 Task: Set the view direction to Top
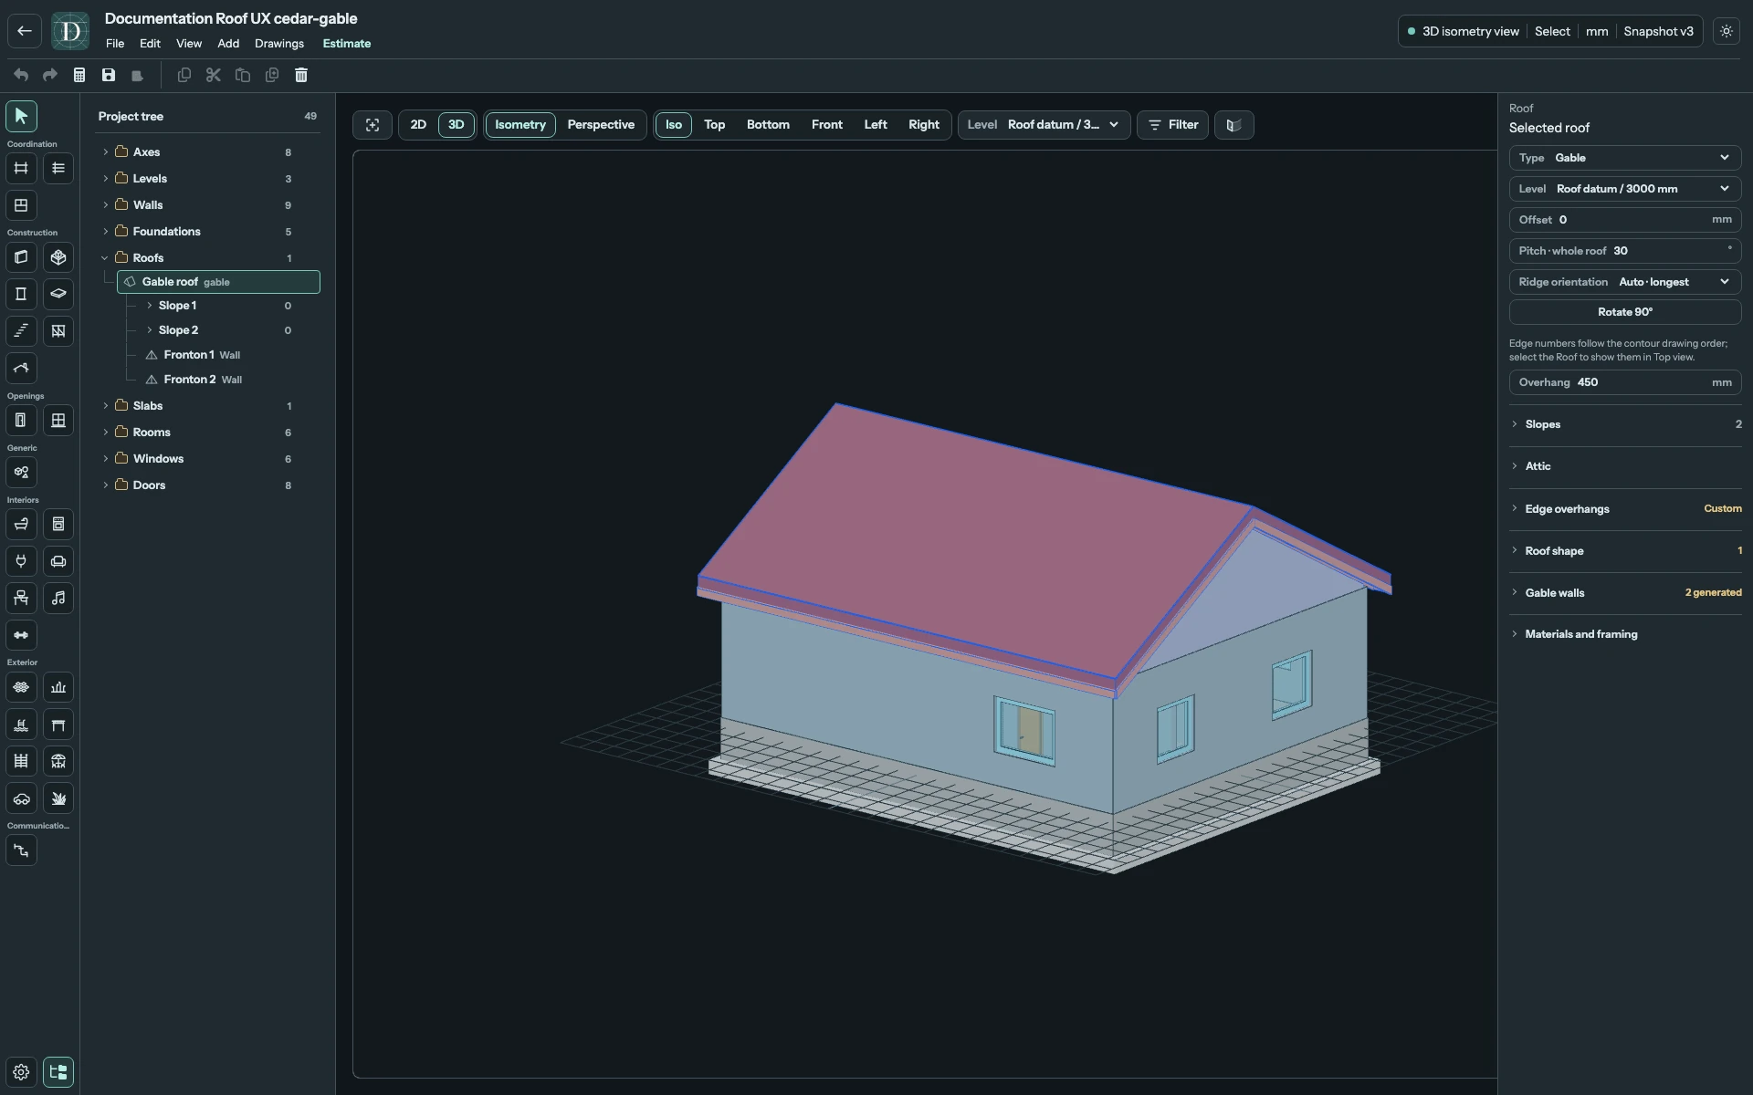coord(714,125)
